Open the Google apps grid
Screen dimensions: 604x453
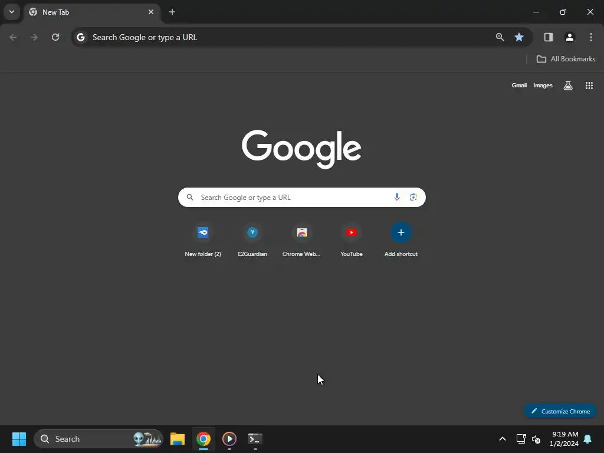click(x=589, y=86)
